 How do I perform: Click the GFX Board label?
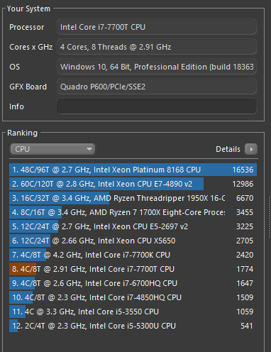28,87
